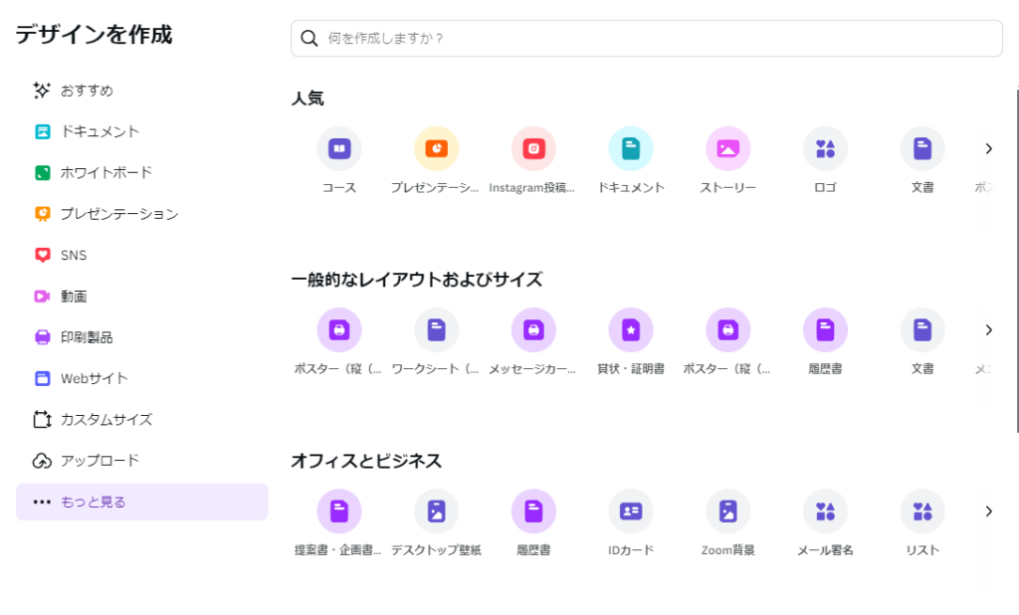The image size is (1019, 615).
Task: Open the SNS sidebar category
Action: pyautogui.click(x=74, y=255)
